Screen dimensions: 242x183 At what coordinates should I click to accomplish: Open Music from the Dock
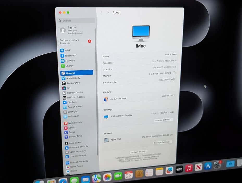189,168
